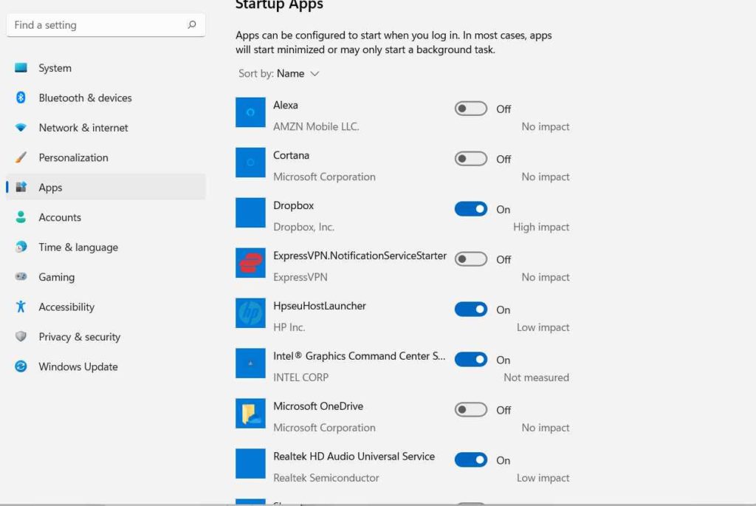
Task: Enable Microsoft OneDrive startup toggle
Action: coord(470,409)
